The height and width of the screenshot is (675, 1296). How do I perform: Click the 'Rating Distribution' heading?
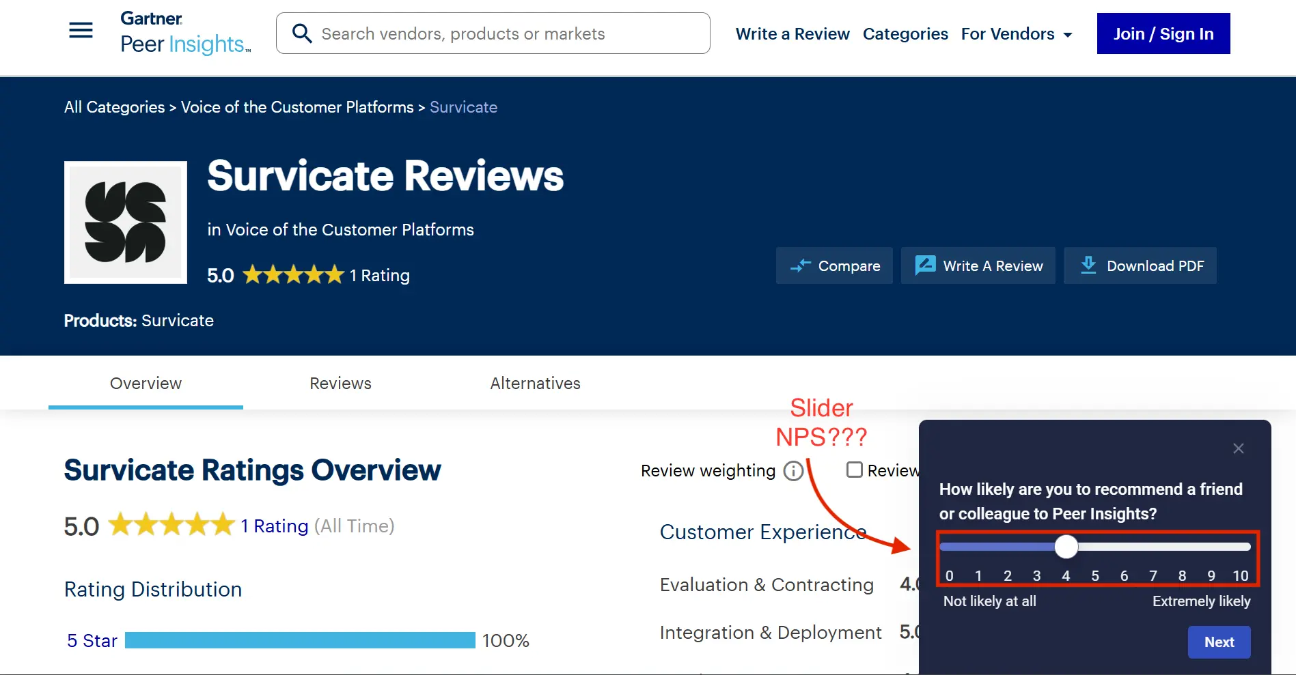(x=153, y=589)
